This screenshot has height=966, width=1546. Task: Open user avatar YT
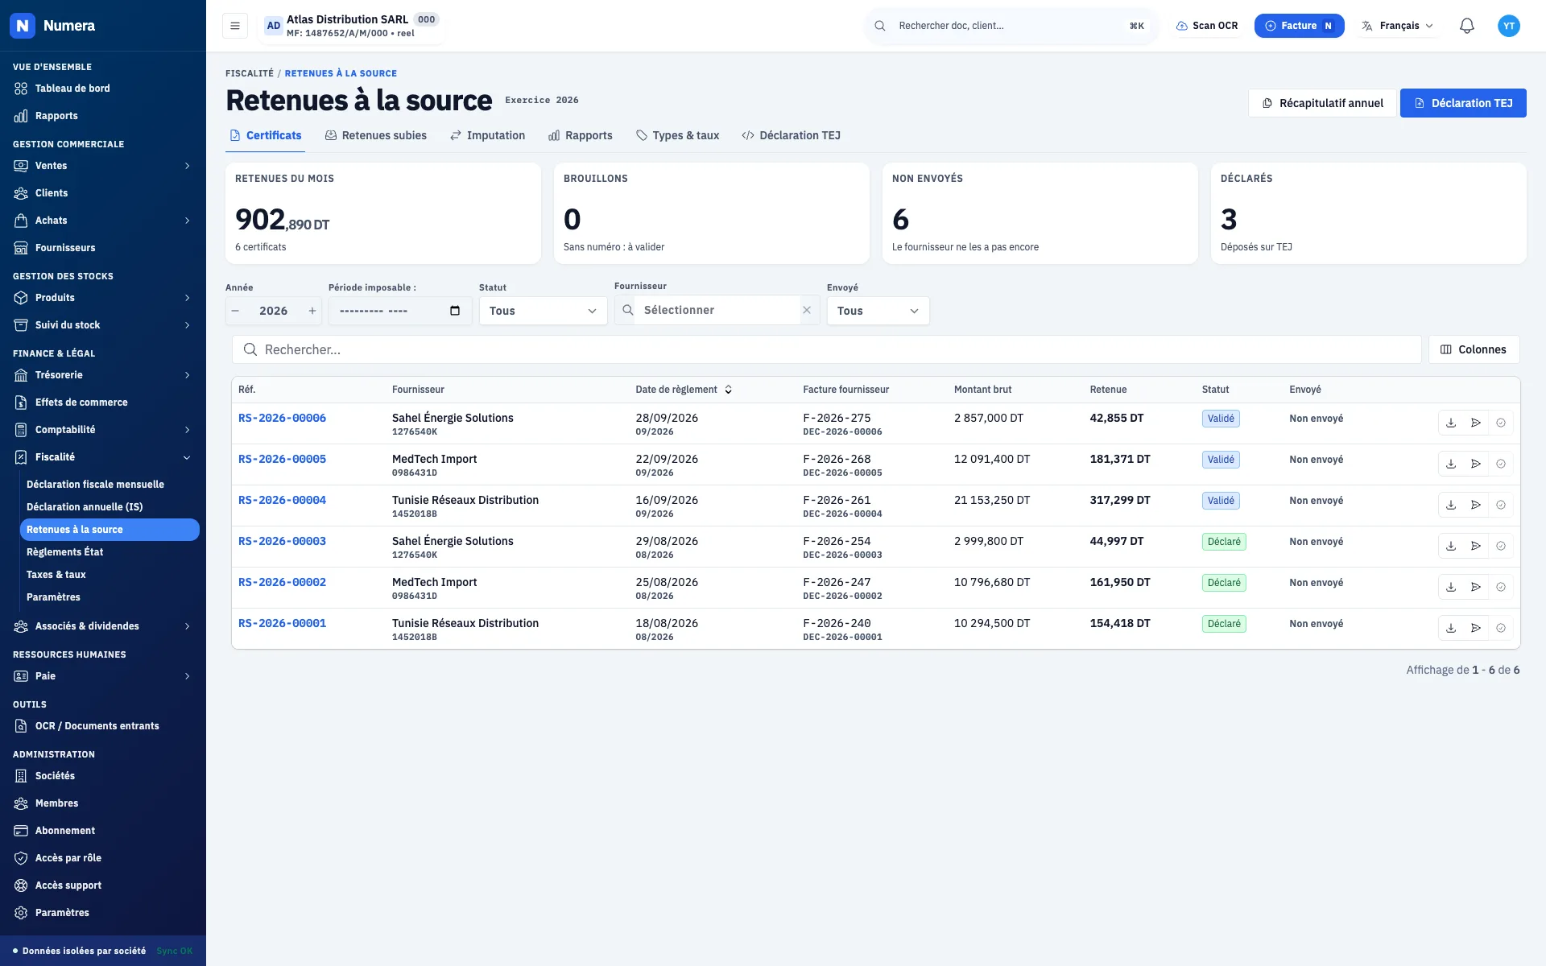click(x=1509, y=26)
